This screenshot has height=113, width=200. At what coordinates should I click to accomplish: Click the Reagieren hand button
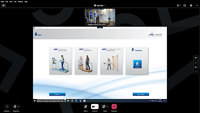tap(15, 106)
